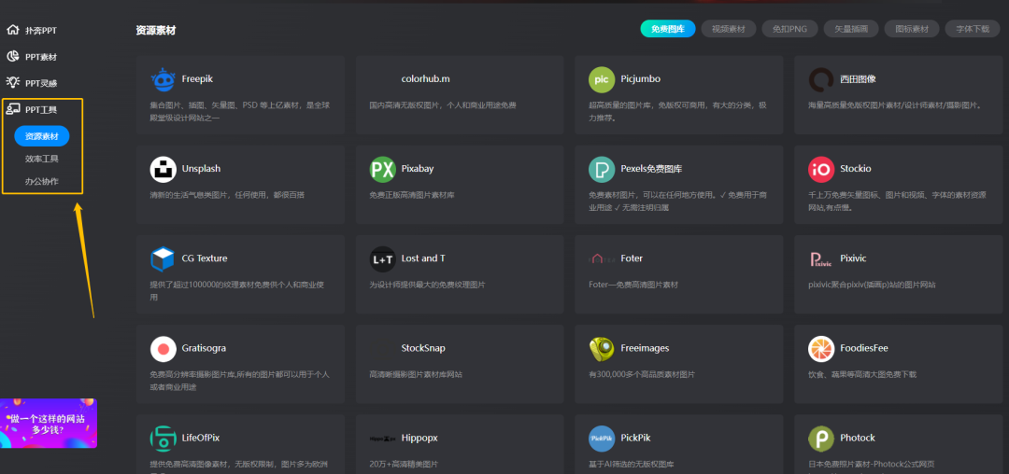Open the PickPik title link

click(637, 438)
